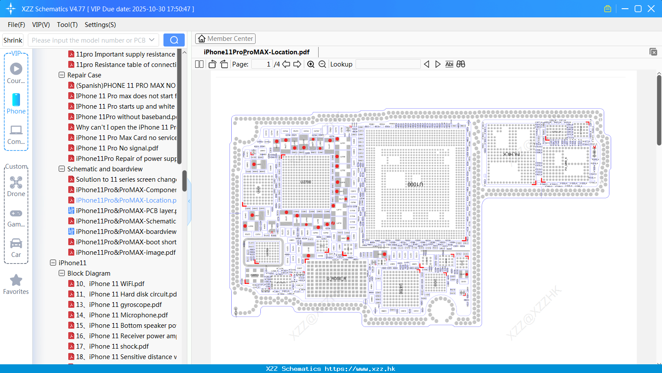
Task: Click the Abi text select tool
Action: coord(449,64)
